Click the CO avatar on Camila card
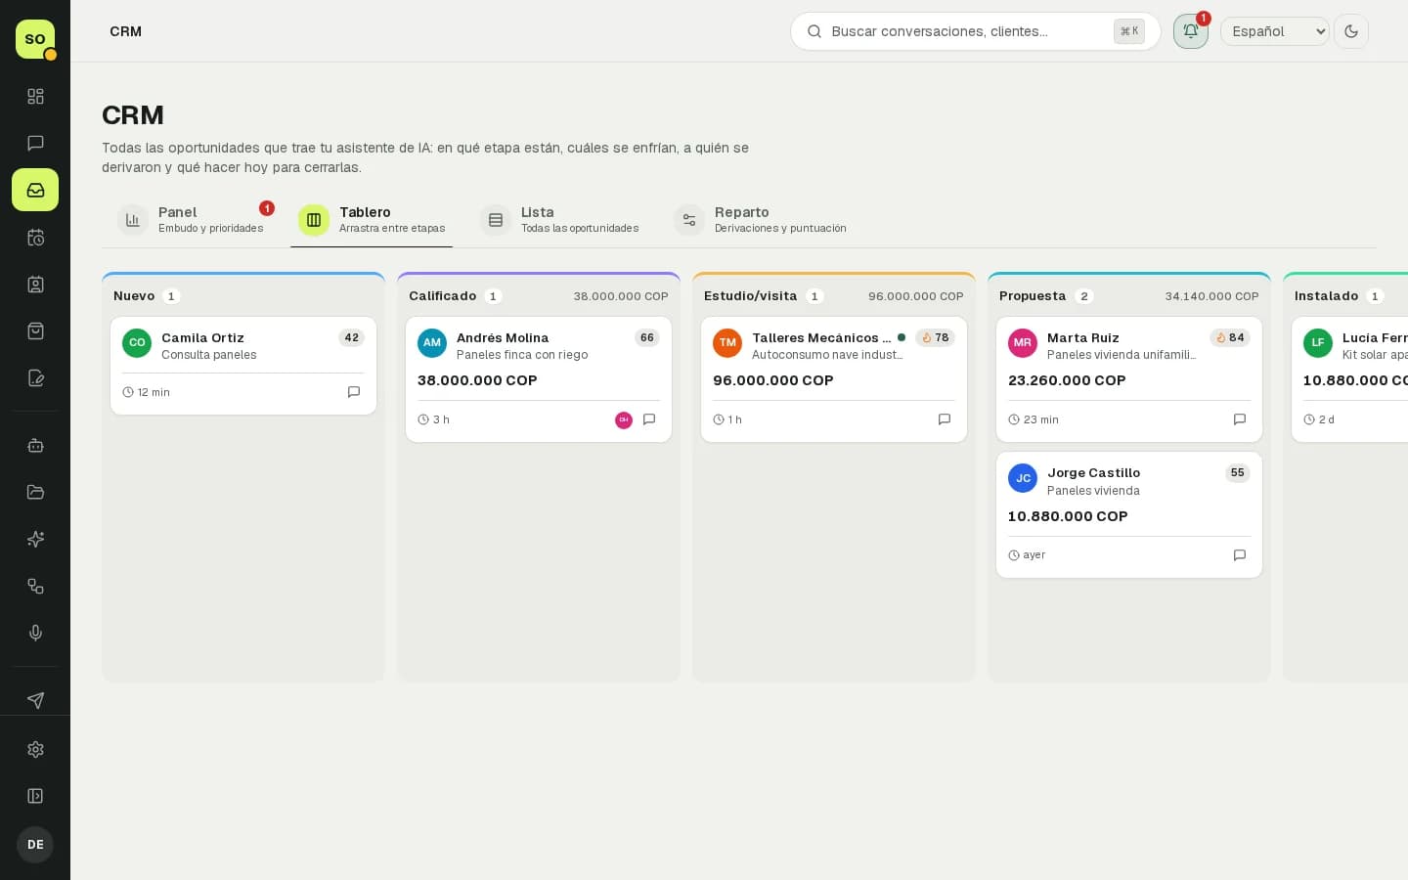The height and width of the screenshot is (880, 1408). [x=137, y=343]
